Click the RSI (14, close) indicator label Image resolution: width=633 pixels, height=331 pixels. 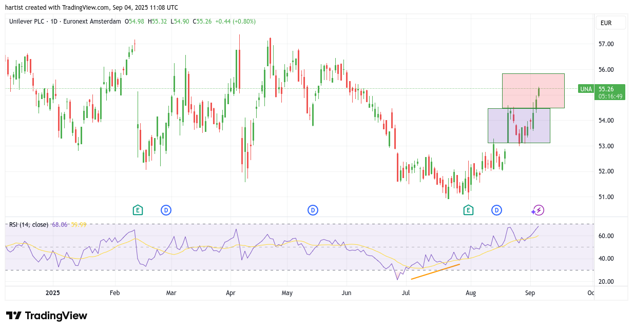[x=29, y=224]
